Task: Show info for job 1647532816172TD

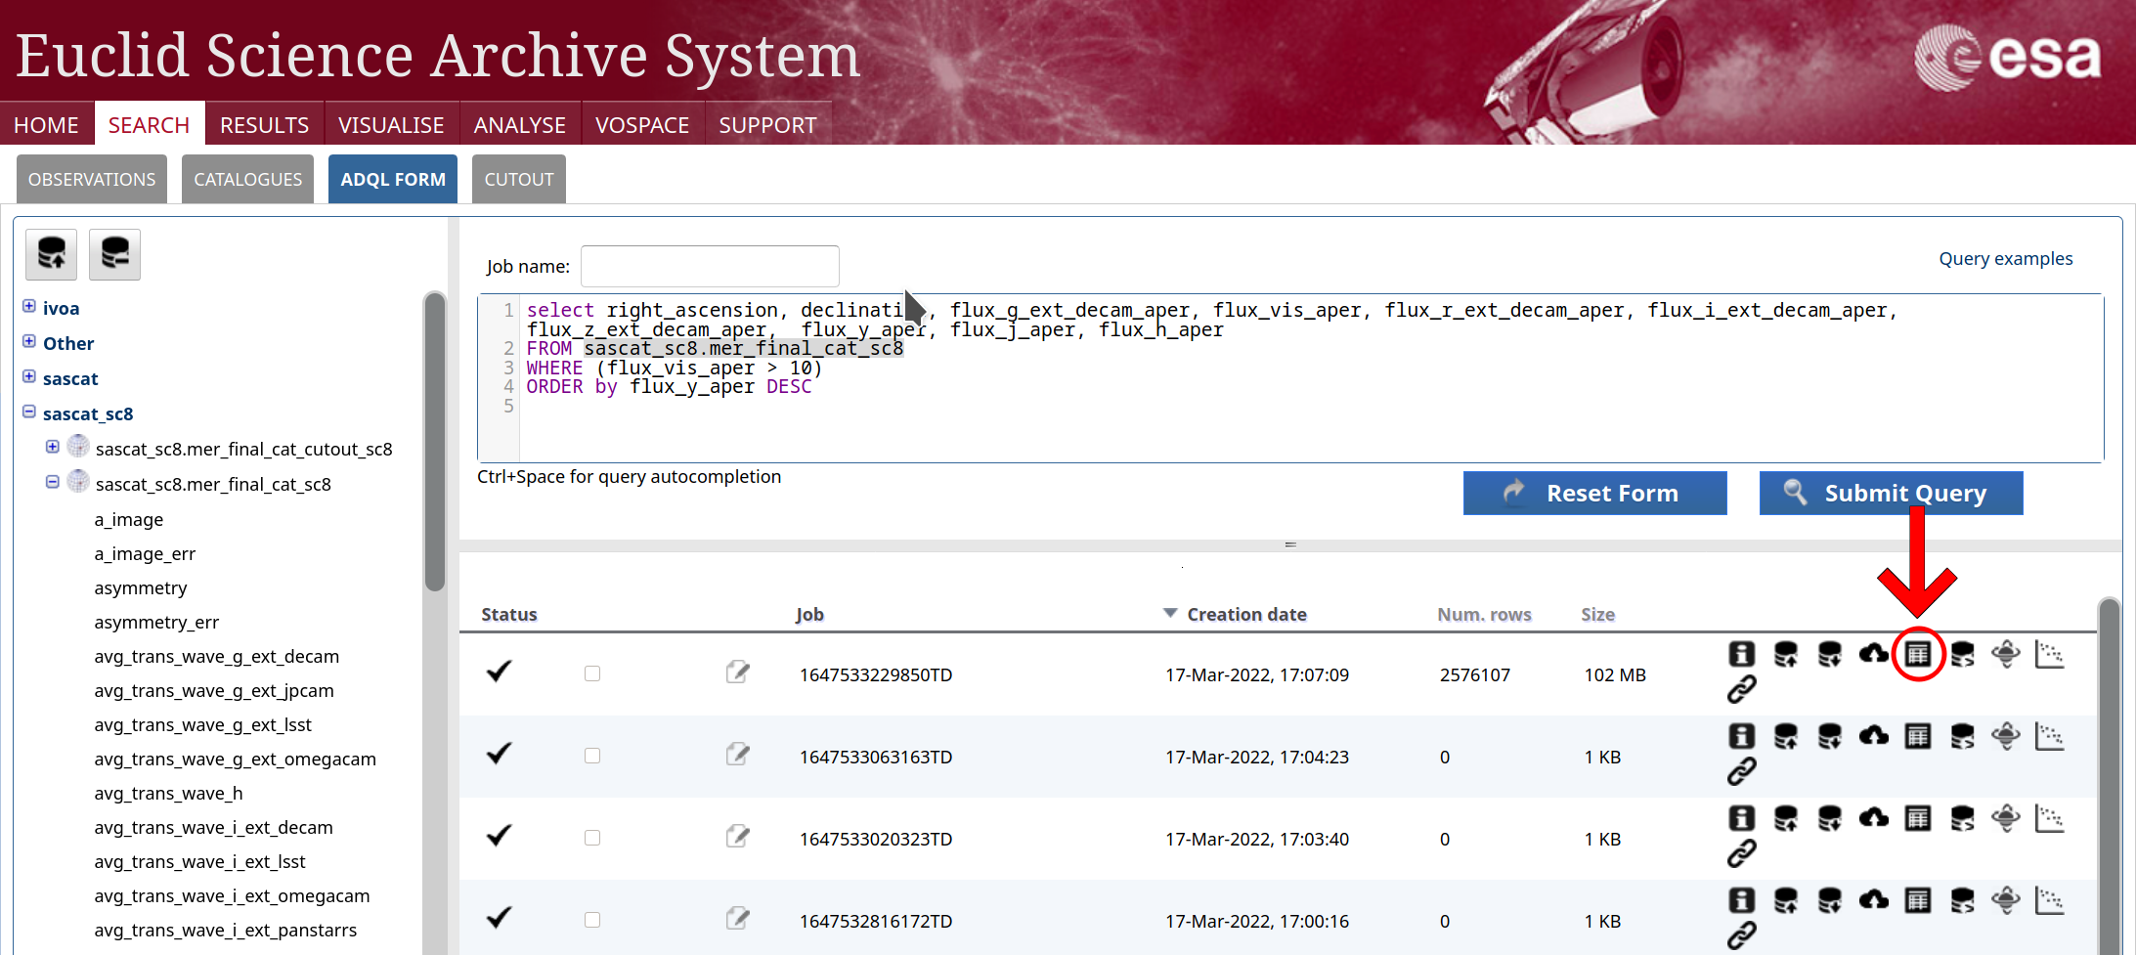Action: click(1741, 900)
